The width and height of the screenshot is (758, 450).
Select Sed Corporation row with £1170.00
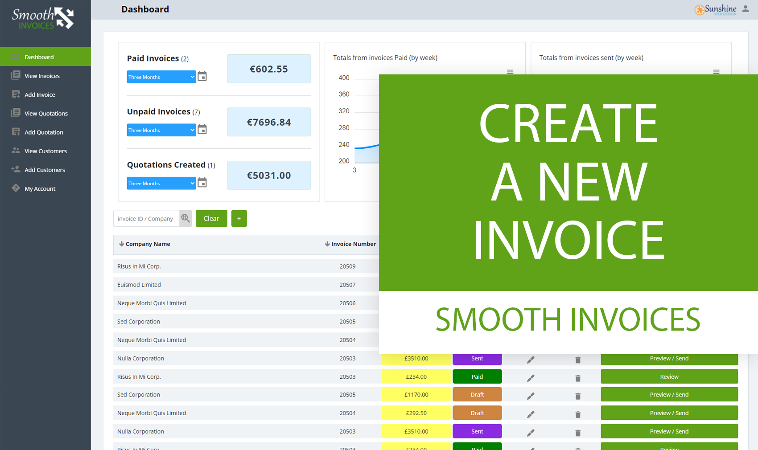[425, 394]
